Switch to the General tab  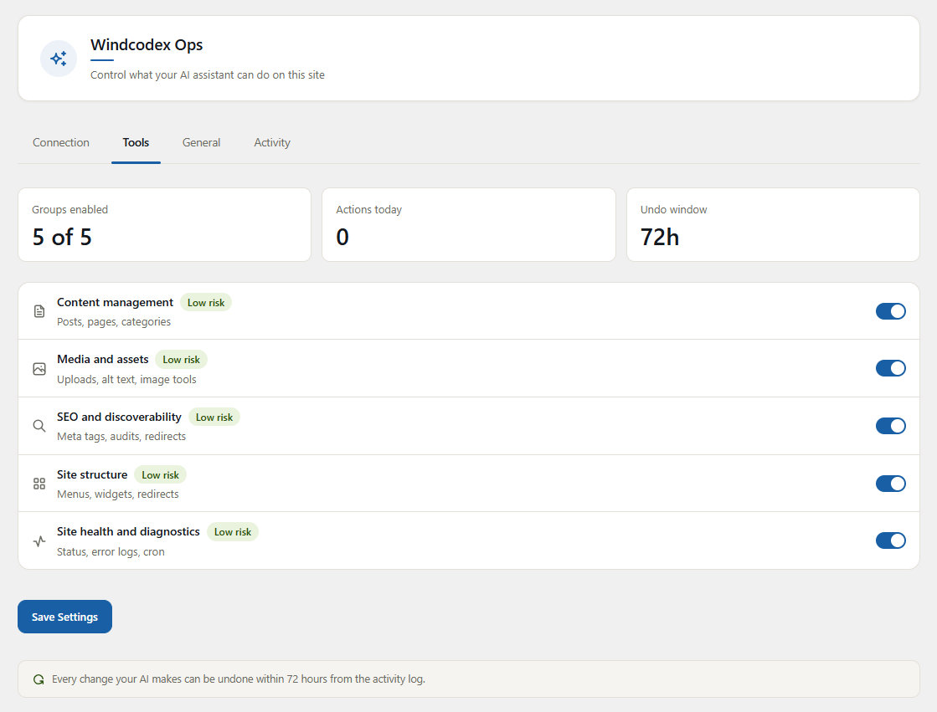[201, 143]
